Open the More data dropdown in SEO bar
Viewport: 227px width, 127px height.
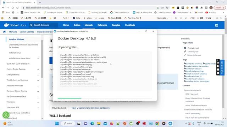(x=163, y=18)
